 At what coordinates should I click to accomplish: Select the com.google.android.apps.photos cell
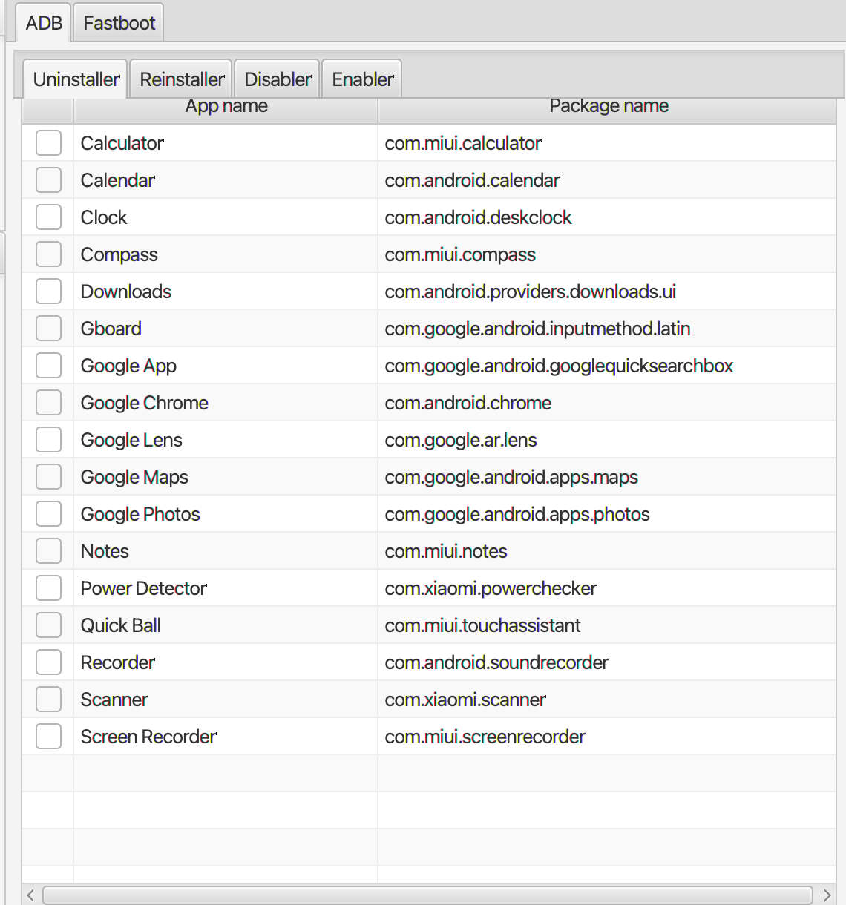click(x=607, y=513)
